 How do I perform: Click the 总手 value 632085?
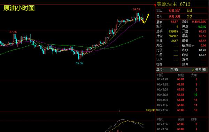point(173,32)
